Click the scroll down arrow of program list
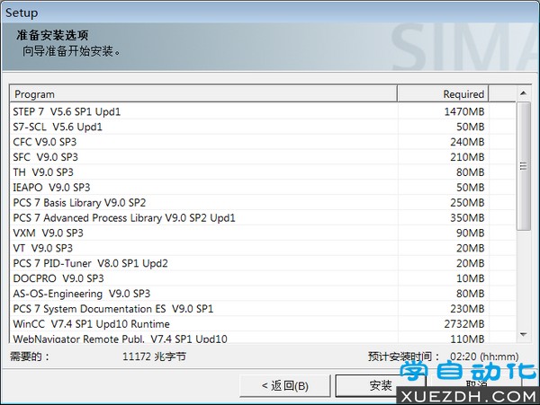This screenshot has width=540, height=405. click(x=523, y=334)
